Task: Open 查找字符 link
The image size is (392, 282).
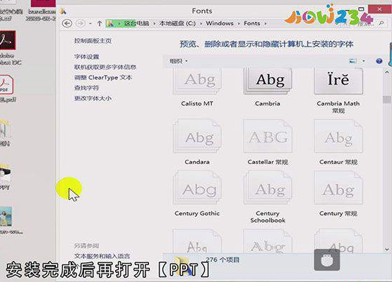Action: 86,88
